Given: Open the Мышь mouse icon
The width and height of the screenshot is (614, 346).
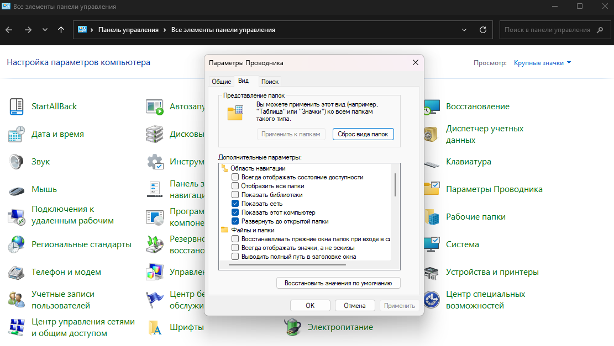Looking at the screenshot, I should point(17,191).
